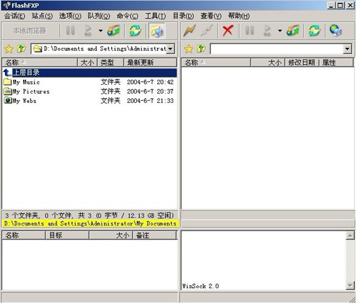The image size is (360, 306).
Task: Click the 本地浏览器 button
Action: click(x=29, y=31)
